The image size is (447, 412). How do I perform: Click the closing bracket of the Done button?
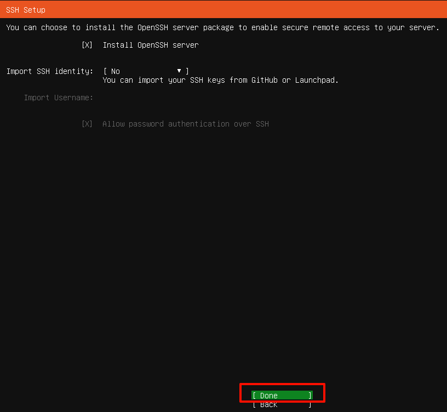310,396
